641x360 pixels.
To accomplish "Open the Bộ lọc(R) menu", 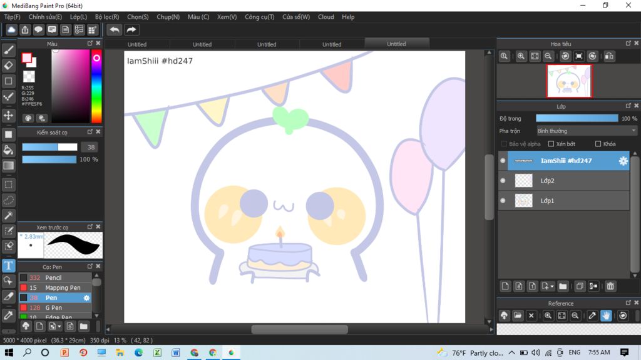I will [x=107, y=17].
